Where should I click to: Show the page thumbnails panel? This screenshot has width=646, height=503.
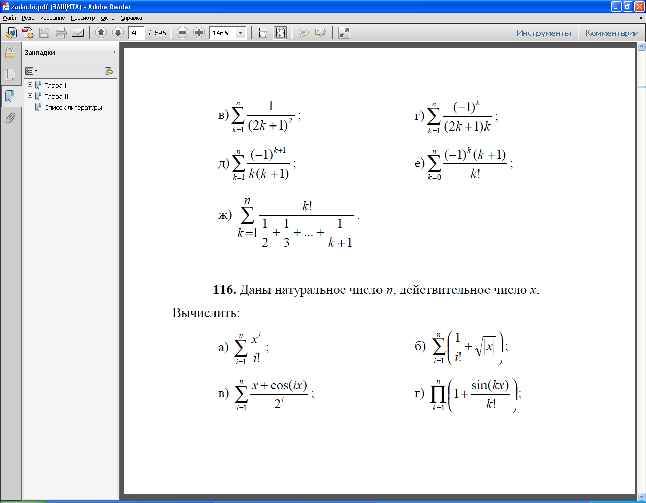click(10, 75)
